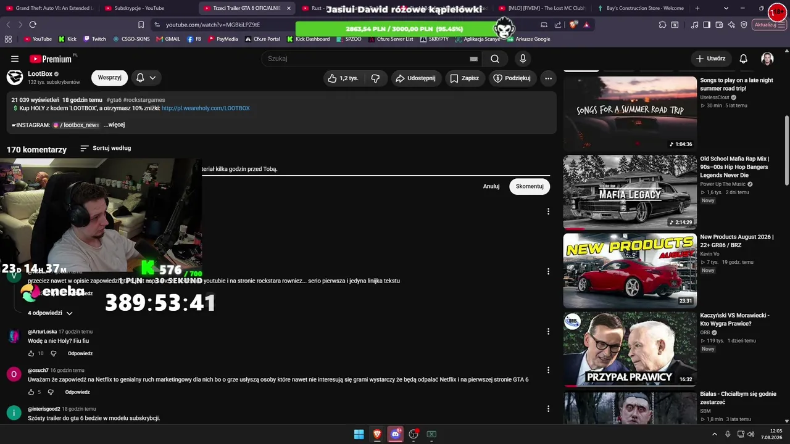Open the Utwórz create menu
Screen dimensions: 790x444
tap(710, 59)
